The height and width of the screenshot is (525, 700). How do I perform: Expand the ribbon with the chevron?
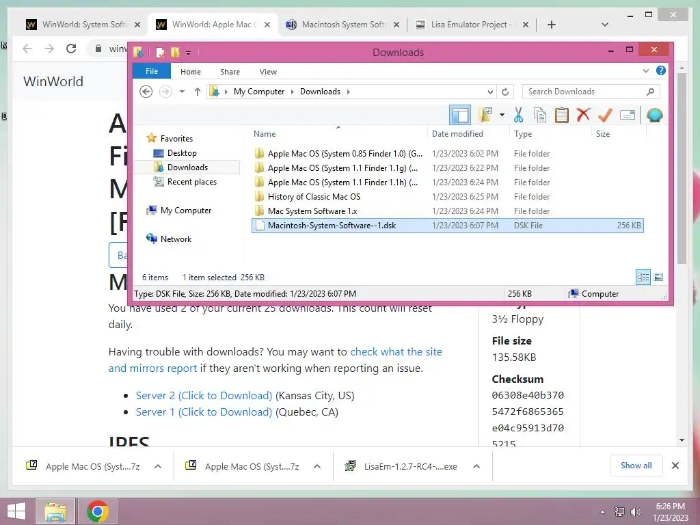click(645, 71)
